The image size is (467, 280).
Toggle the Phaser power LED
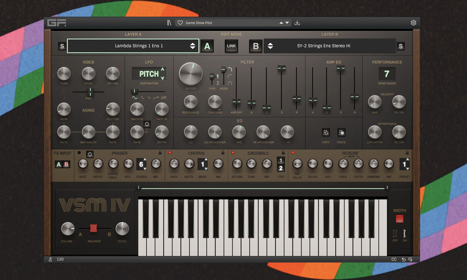(79, 152)
